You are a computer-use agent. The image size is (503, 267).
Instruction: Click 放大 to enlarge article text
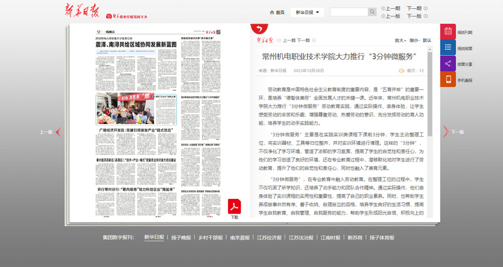pos(399,40)
